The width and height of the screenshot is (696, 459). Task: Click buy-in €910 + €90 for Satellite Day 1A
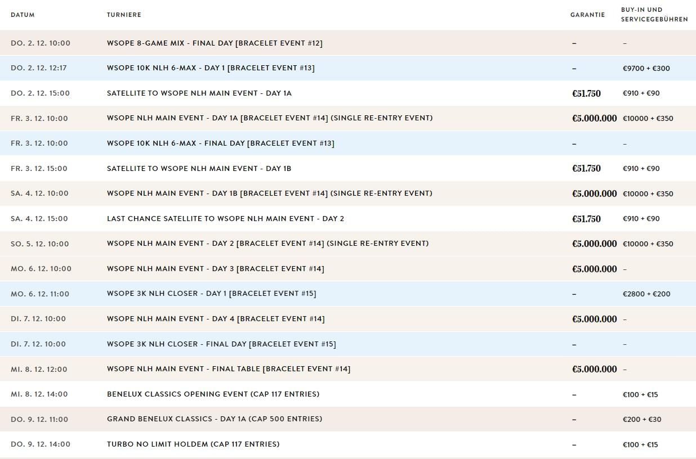pyautogui.click(x=641, y=93)
